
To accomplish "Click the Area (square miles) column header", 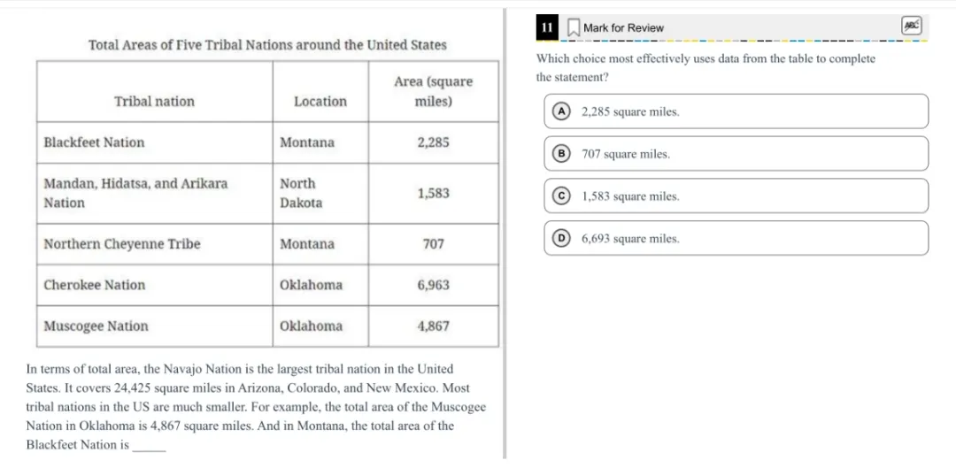I will point(433,91).
